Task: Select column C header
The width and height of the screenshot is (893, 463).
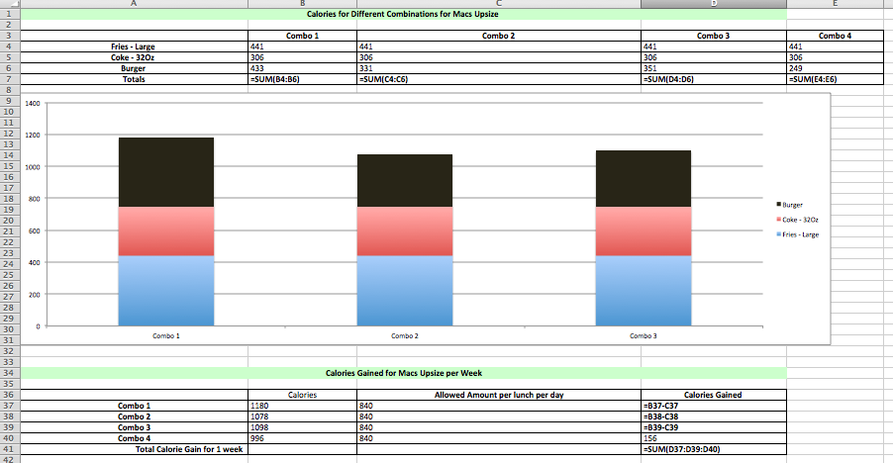Action: click(499, 3)
